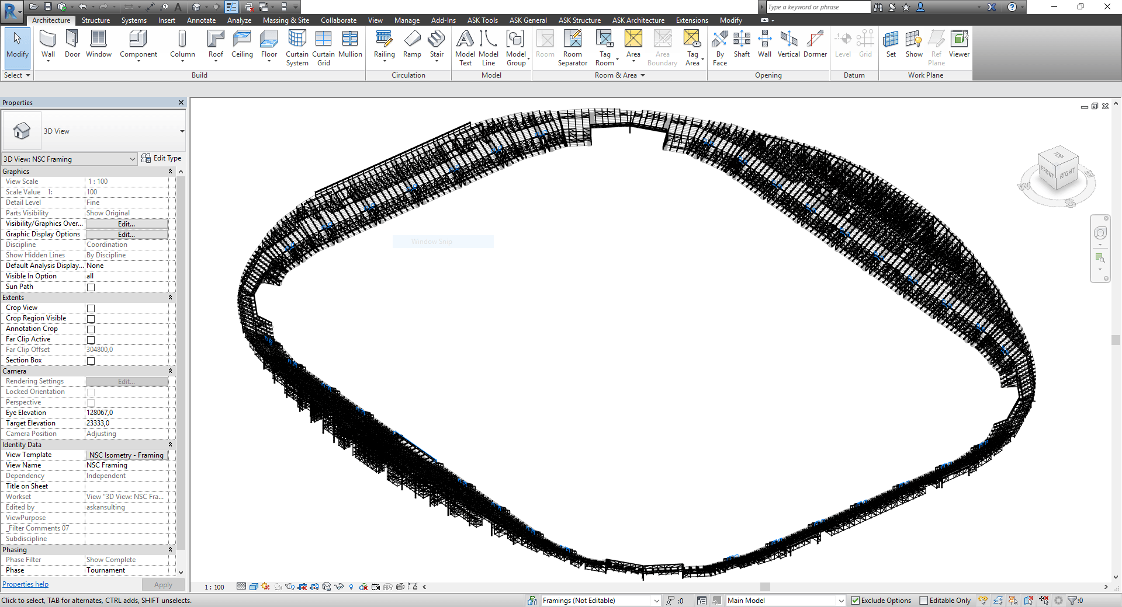Collapse the Graphics section in Properties

[x=169, y=171]
